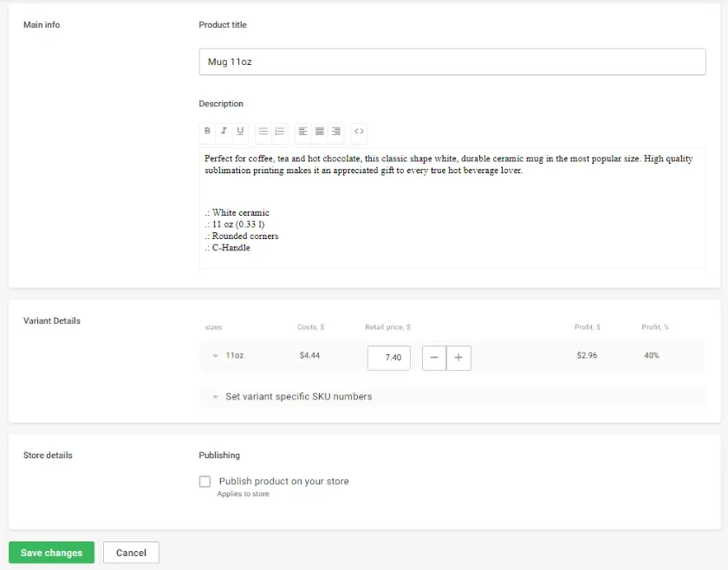Check the Publish product on your store box

click(x=205, y=482)
